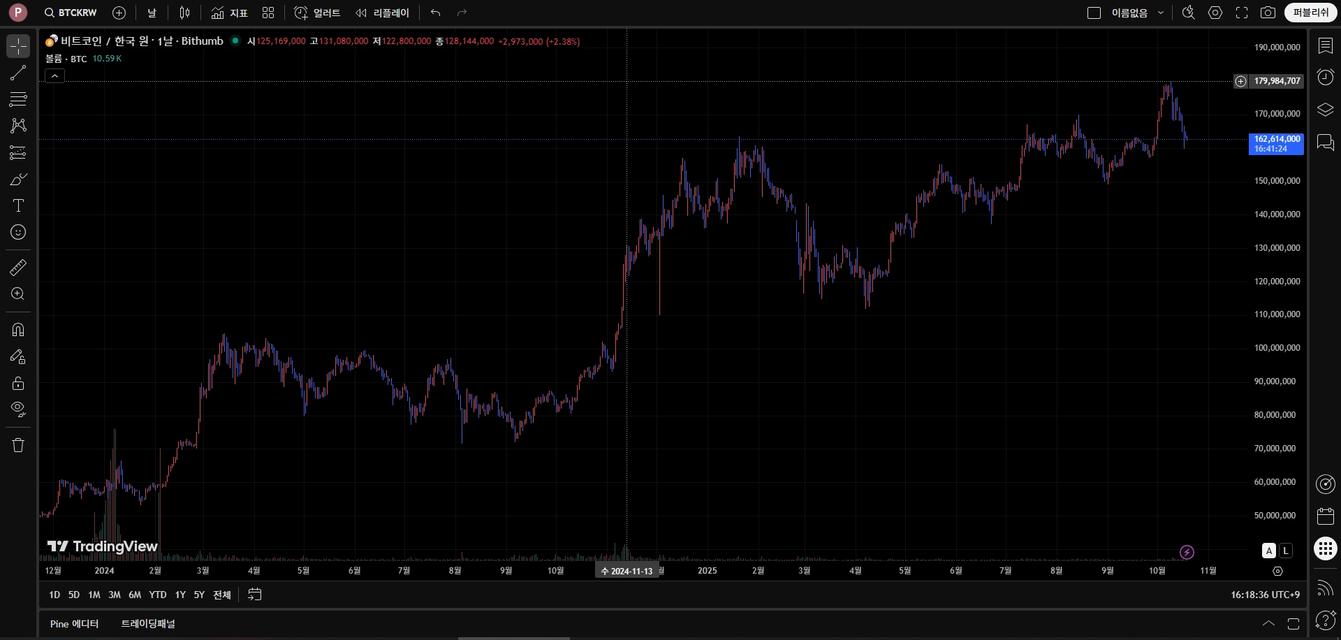Select the brush drawing tool
Viewport: 1341px width, 640px height.
pyautogui.click(x=18, y=179)
